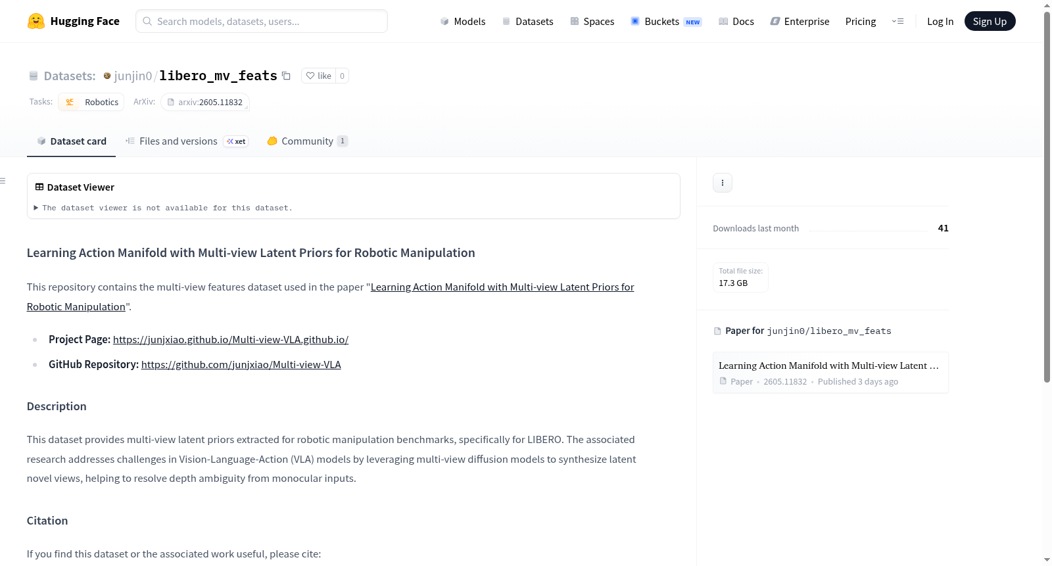Open the GitHub Repository Multi-view-VLA link
Viewport: 1052px width, 566px height.
[241, 364]
